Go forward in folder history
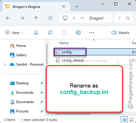The height and width of the screenshot is (123, 136). pyautogui.click(x=22, y=18)
